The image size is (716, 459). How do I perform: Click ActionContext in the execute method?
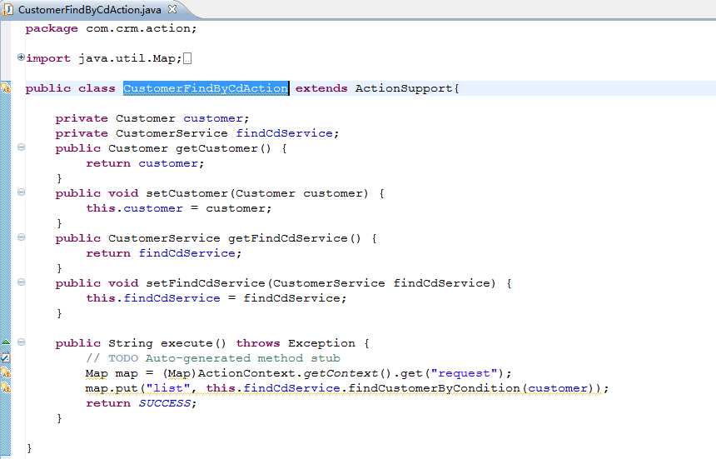[246, 373]
